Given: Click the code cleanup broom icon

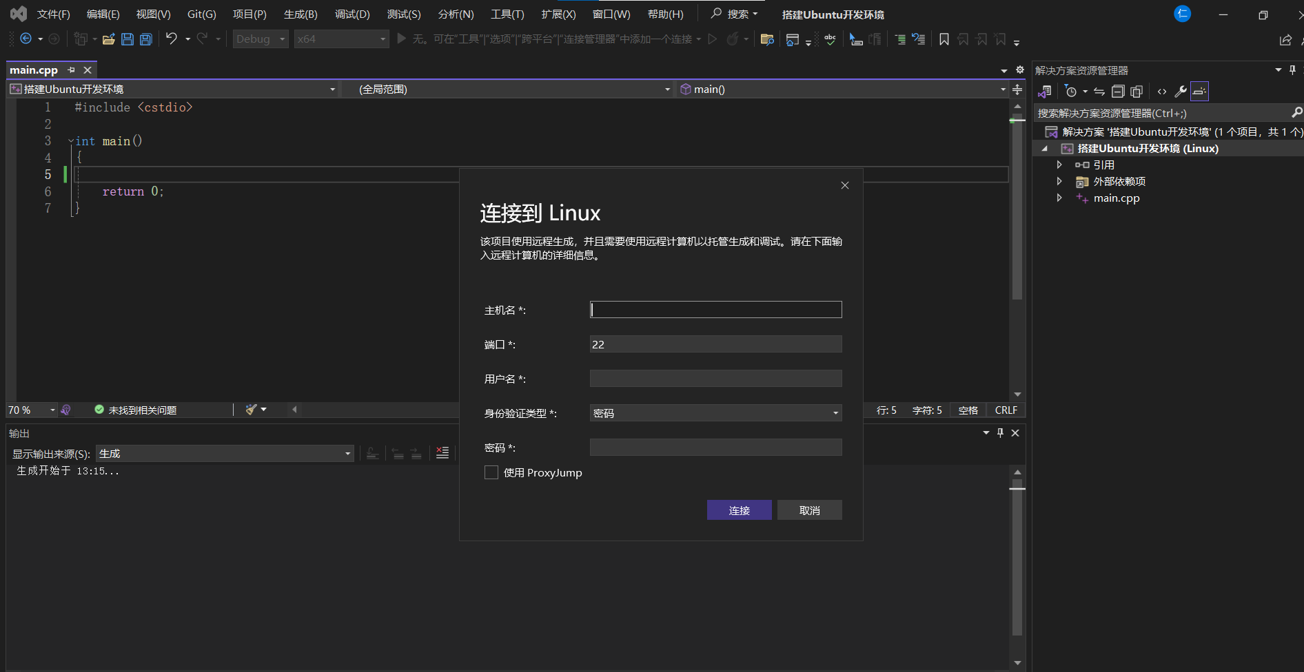Looking at the screenshot, I should [252, 410].
